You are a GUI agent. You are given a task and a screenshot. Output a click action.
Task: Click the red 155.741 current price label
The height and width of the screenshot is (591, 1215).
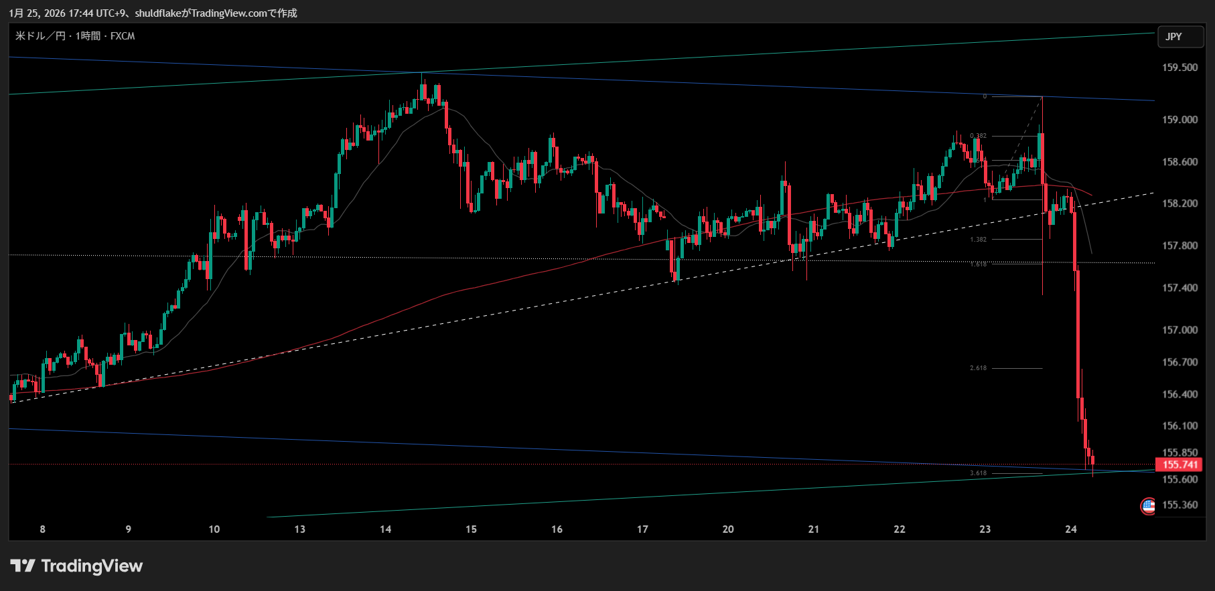point(1179,465)
